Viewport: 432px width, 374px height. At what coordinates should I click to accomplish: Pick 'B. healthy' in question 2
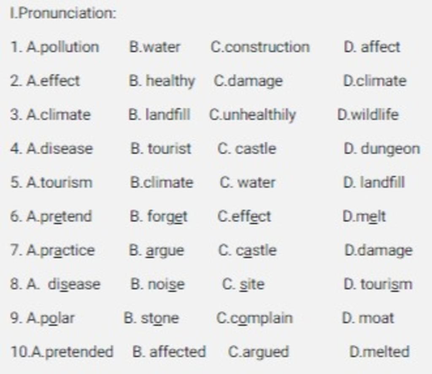[162, 81]
